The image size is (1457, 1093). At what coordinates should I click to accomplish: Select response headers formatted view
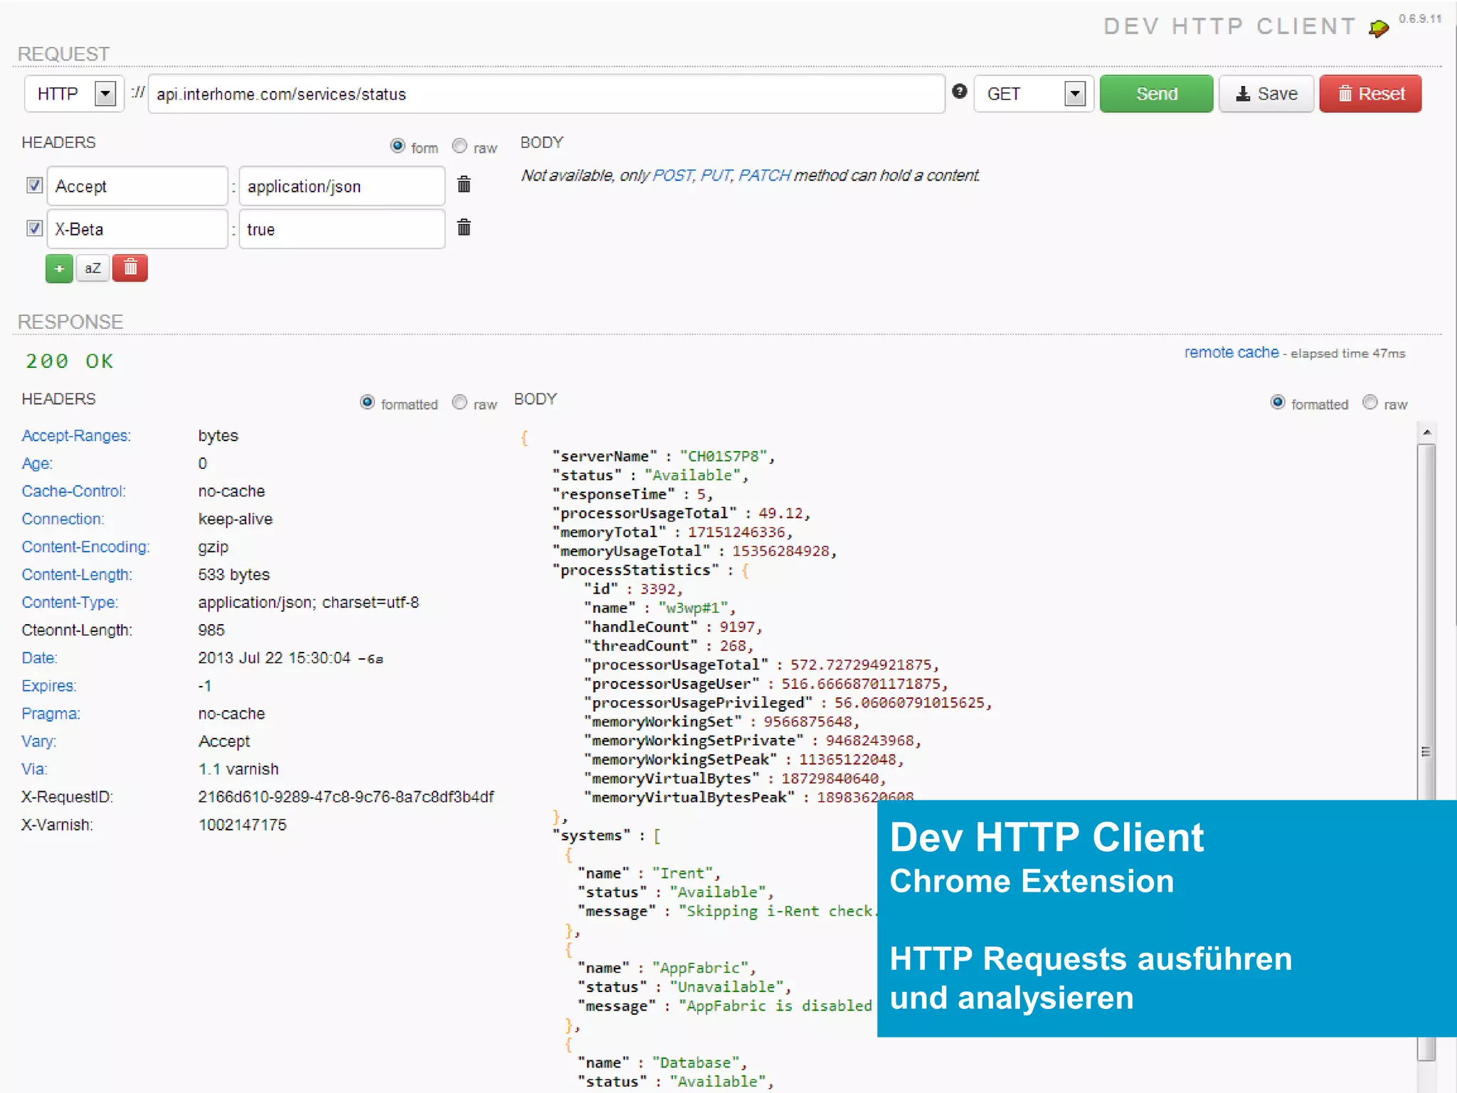point(367,402)
